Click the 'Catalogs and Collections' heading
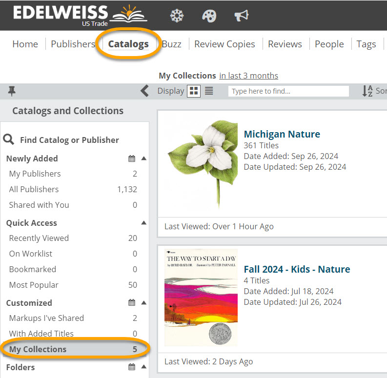Screen dimensions: 387x378 tap(68, 111)
